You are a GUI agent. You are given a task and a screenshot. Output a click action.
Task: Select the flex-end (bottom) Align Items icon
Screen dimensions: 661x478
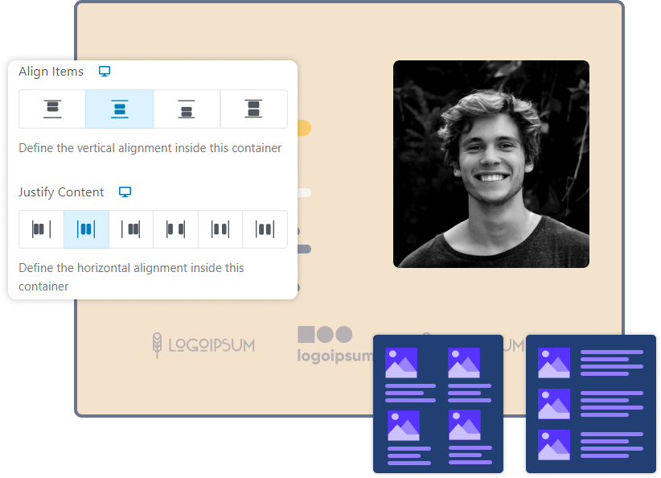(x=187, y=109)
